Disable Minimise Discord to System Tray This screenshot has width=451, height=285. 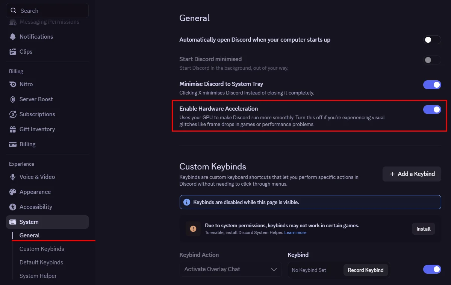point(432,85)
